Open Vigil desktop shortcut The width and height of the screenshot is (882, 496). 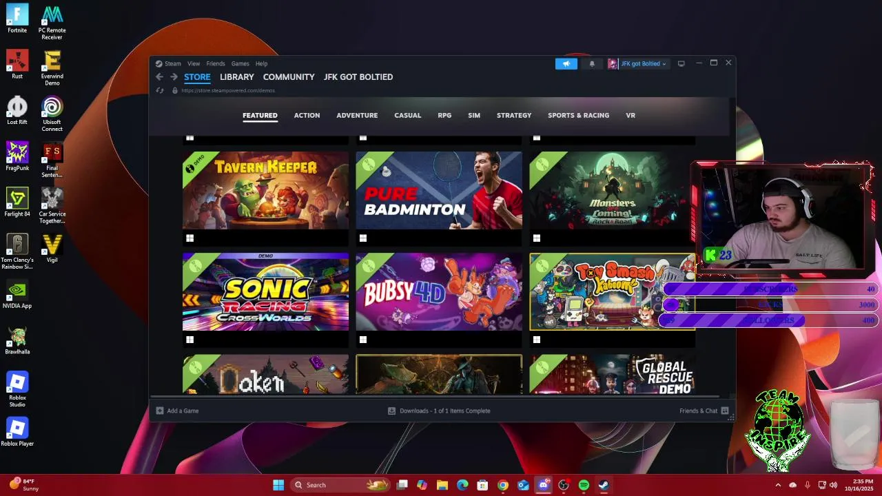click(x=52, y=248)
